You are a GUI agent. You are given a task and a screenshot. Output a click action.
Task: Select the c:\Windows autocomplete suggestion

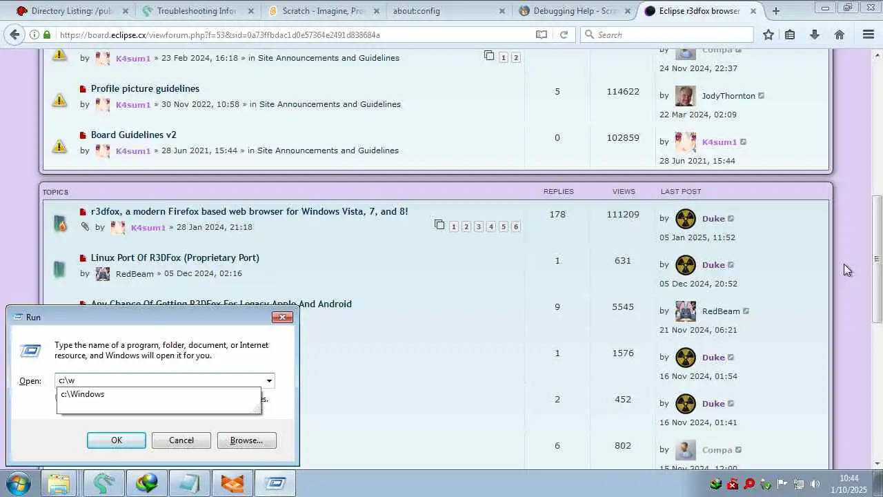tap(159, 394)
